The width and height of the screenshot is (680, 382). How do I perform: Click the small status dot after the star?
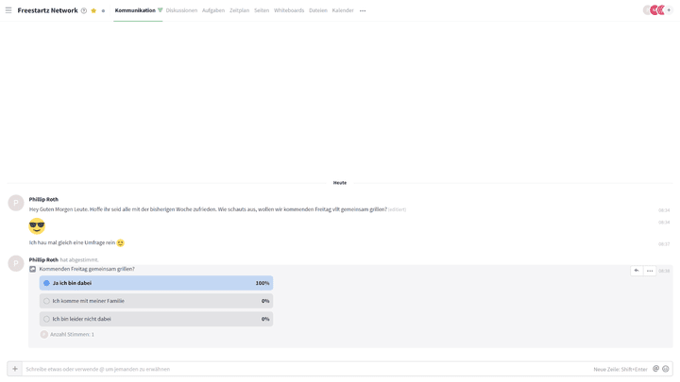103,10
